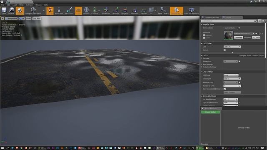Screen dimensions: 267x150
Task: Toggle the Highlight checkbox for Element 0
Action: (x=204, y=35)
